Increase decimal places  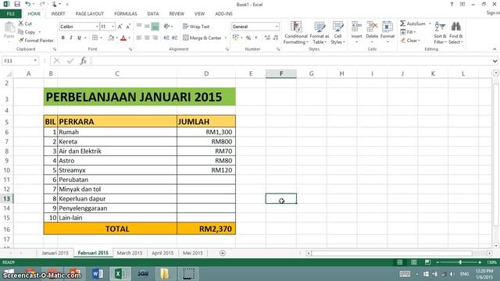coord(267,38)
